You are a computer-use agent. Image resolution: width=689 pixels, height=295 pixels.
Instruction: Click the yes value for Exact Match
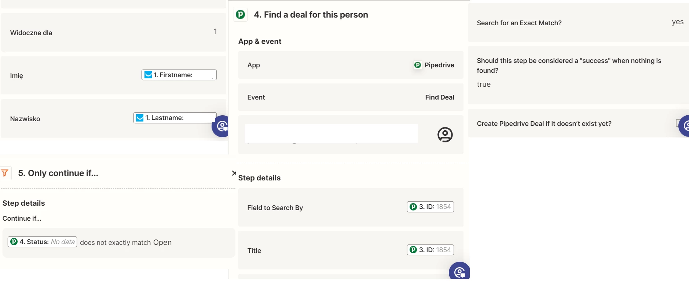click(677, 22)
